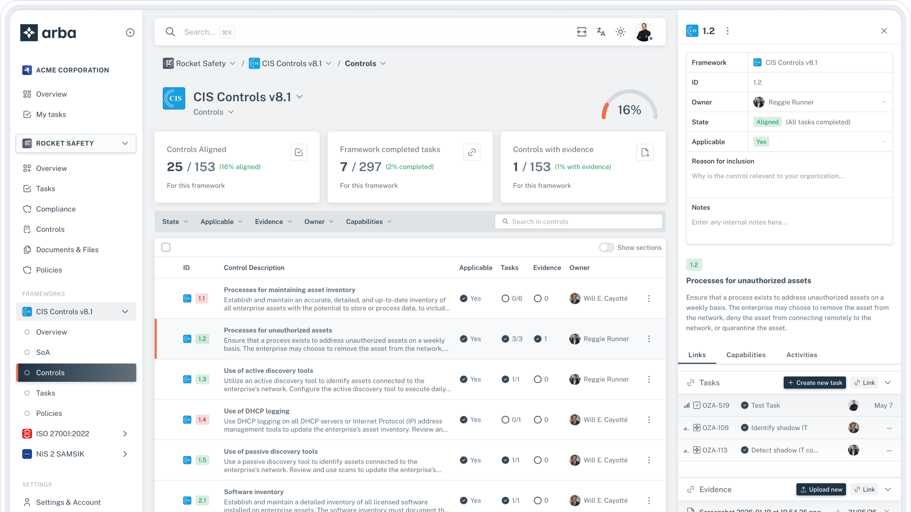Click Create new task button
The image size is (911, 512).
click(x=815, y=383)
